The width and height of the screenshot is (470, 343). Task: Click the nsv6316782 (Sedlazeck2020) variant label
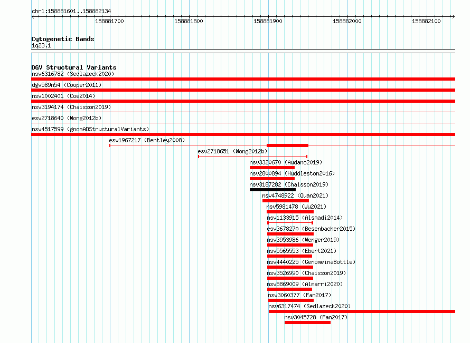click(73, 74)
